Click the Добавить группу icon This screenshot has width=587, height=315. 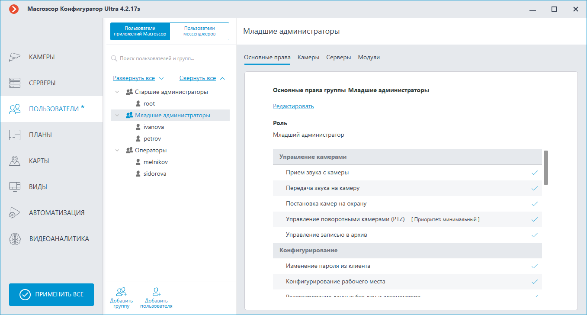coord(122,291)
